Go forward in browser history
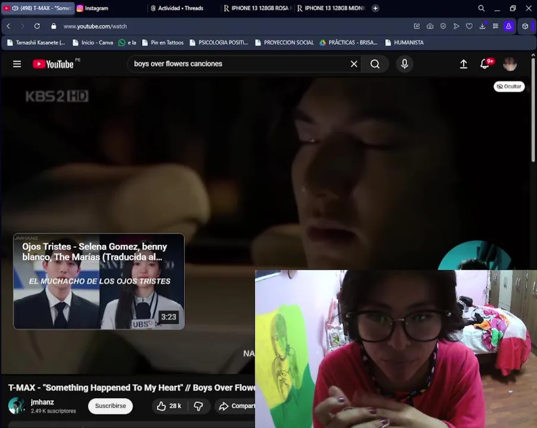This screenshot has width=537, height=428. pos(23,26)
